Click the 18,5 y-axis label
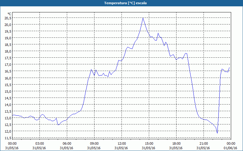 [8, 45]
